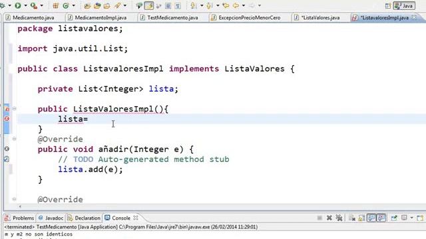Click the task marker beside TODO comment
Screen dimensions: 426x239
coord(7,159)
